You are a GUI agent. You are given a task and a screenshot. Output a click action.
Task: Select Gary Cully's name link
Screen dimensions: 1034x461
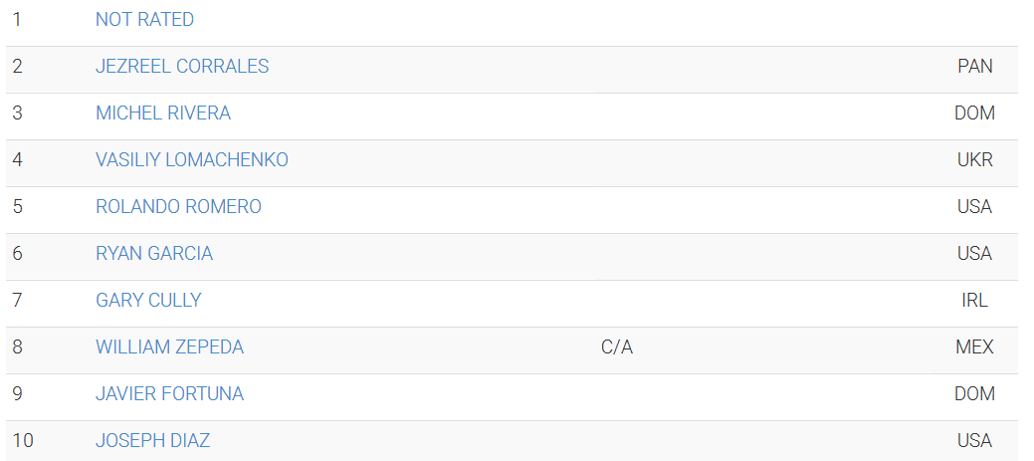pos(148,301)
